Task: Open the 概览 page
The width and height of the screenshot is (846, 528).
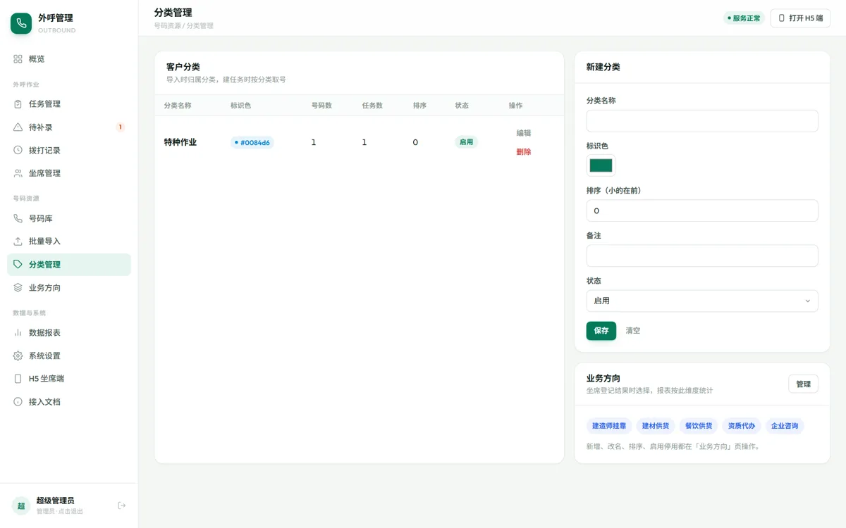Action: click(69, 59)
